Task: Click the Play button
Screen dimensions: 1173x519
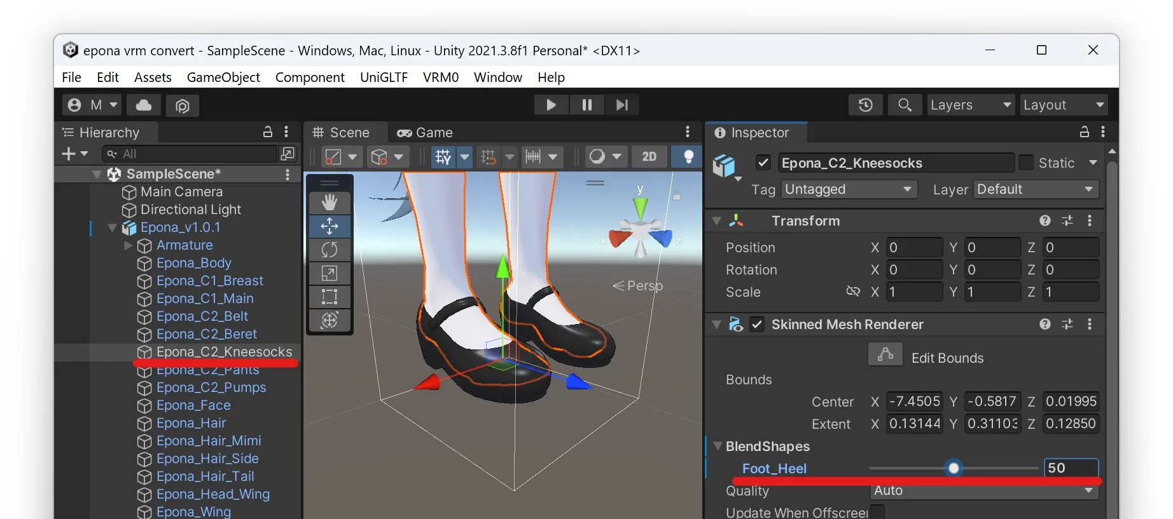Action: 552,105
